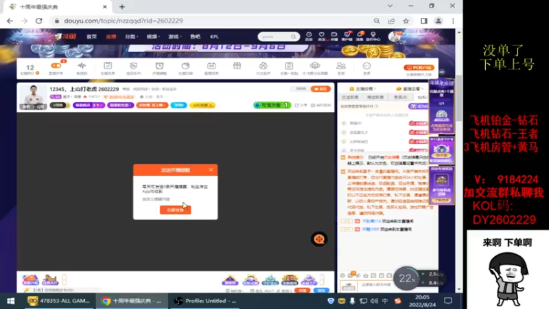
Task: Click the Chrome address bar URL
Action: click(124, 21)
